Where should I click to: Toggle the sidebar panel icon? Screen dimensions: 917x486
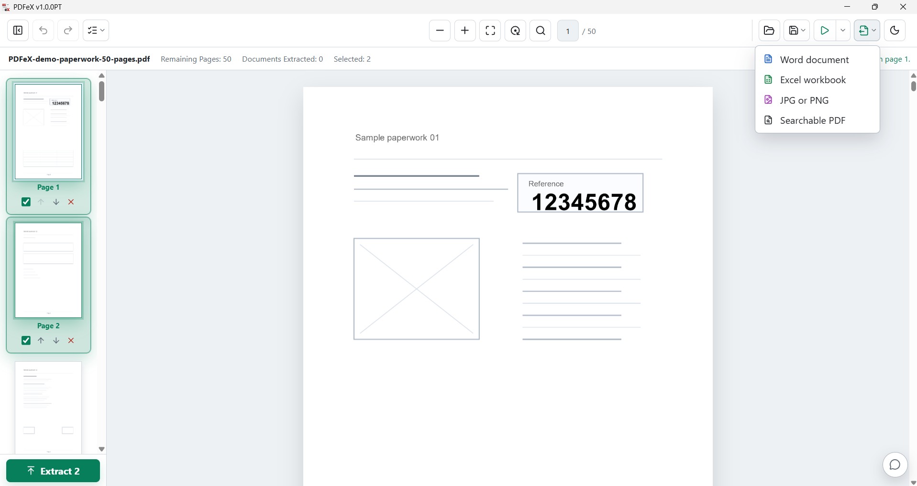[18, 31]
